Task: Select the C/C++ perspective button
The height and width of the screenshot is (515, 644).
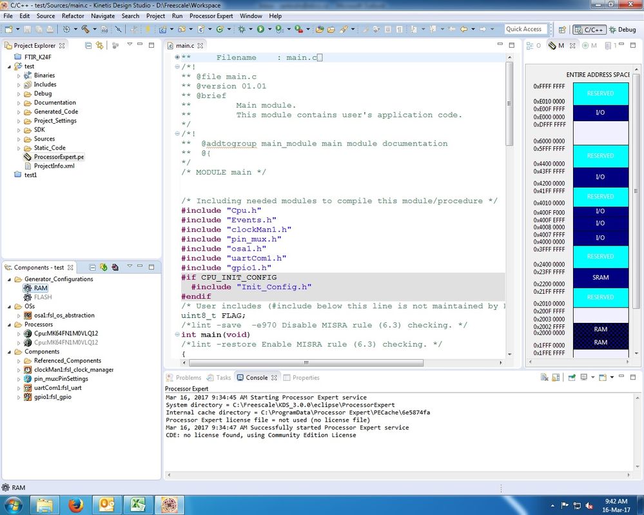Action: [x=589, y=30]
